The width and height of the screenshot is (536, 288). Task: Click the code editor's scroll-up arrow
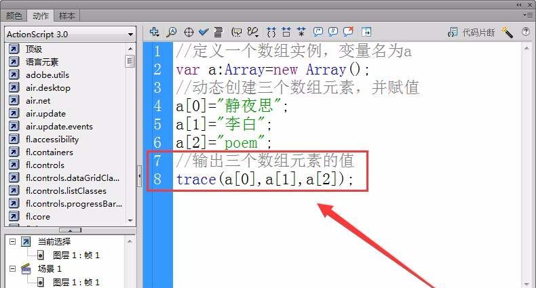click(526, 49)
